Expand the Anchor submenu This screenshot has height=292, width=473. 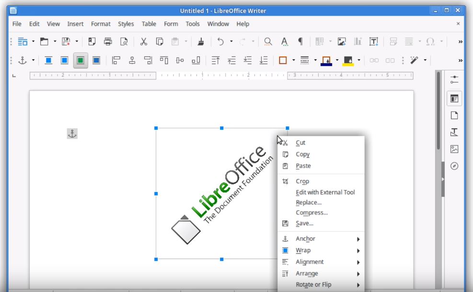321,239
